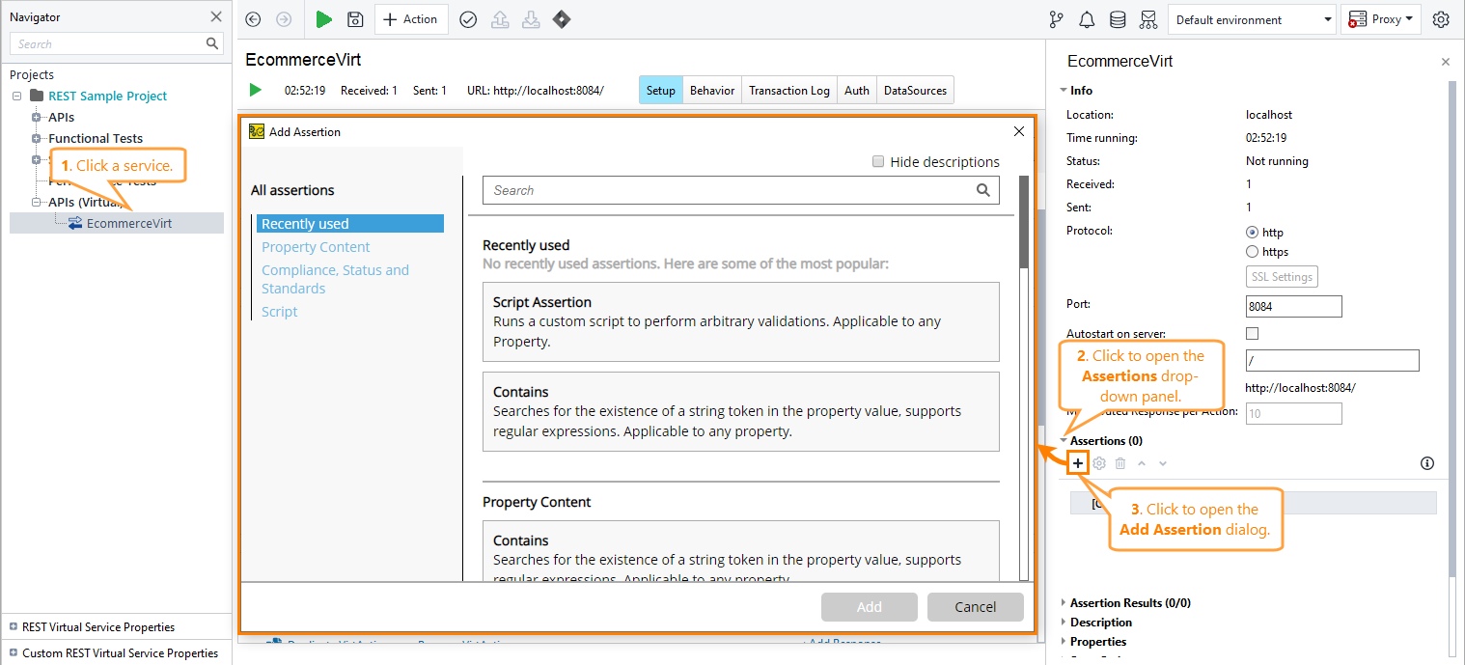Enable the Hide descriptions checkbox
Viewport: 1465px width, 665px height.
point(878,161)
